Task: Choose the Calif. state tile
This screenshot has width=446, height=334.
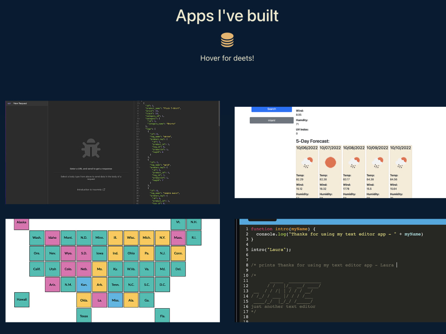Action: pos(37,269)
